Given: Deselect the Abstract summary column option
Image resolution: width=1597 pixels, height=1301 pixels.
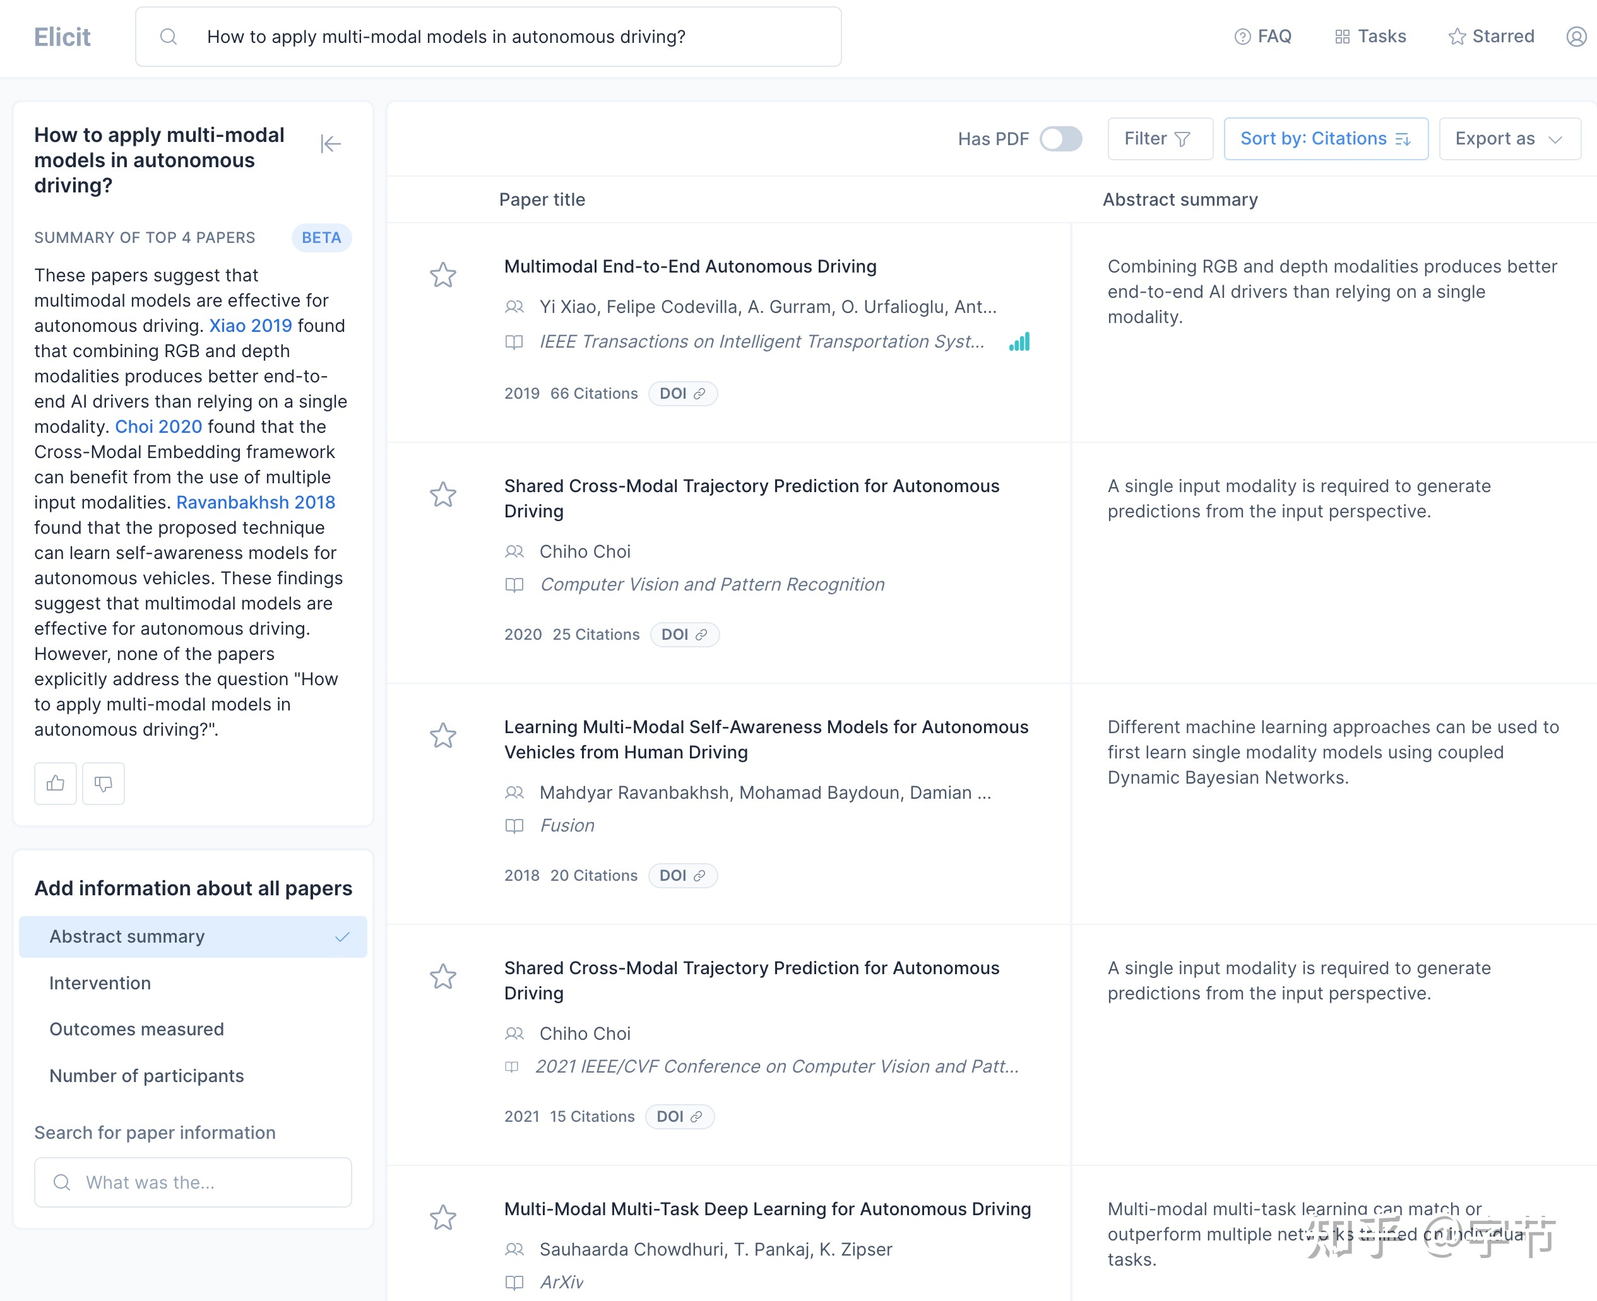Looking at the screenshot, I should click(x=193, y=937).
